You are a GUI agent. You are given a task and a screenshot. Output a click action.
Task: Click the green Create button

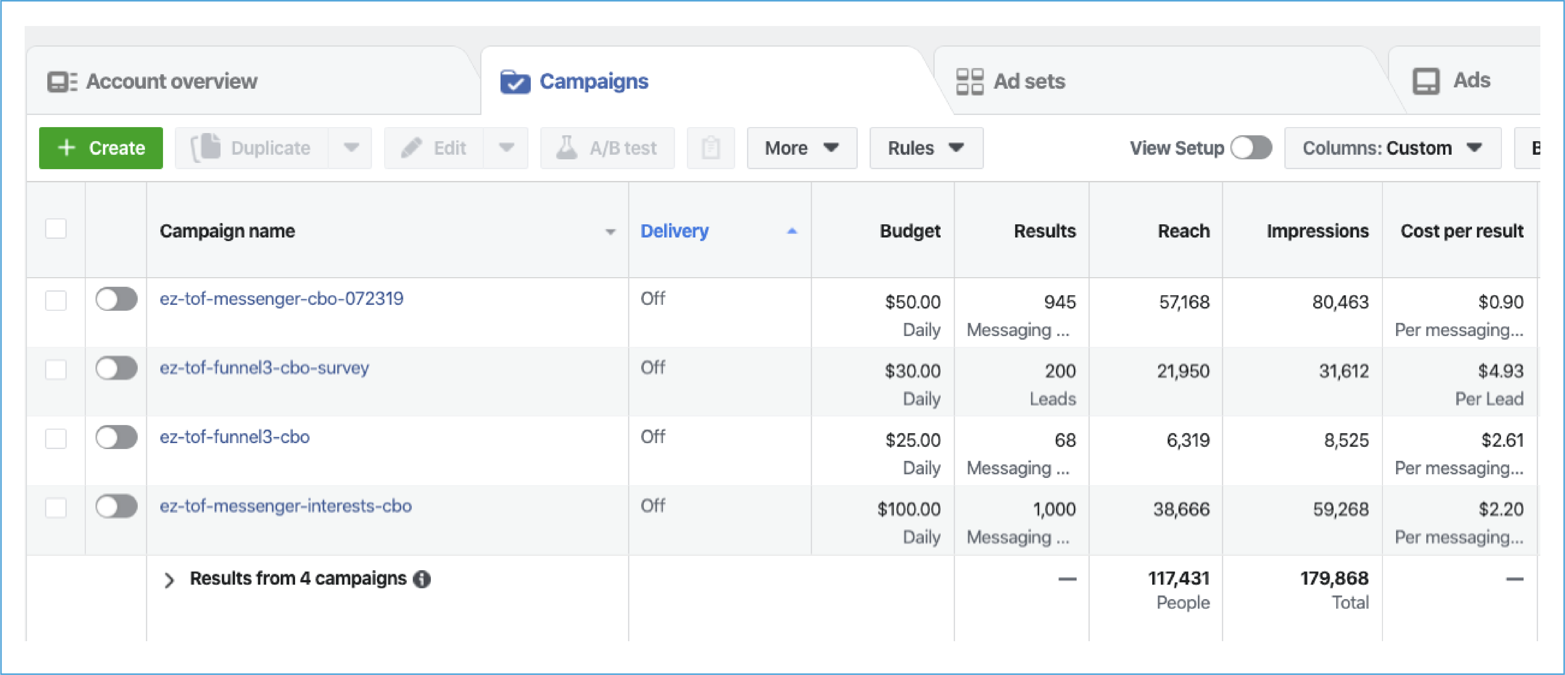click(x=101, y=147)
